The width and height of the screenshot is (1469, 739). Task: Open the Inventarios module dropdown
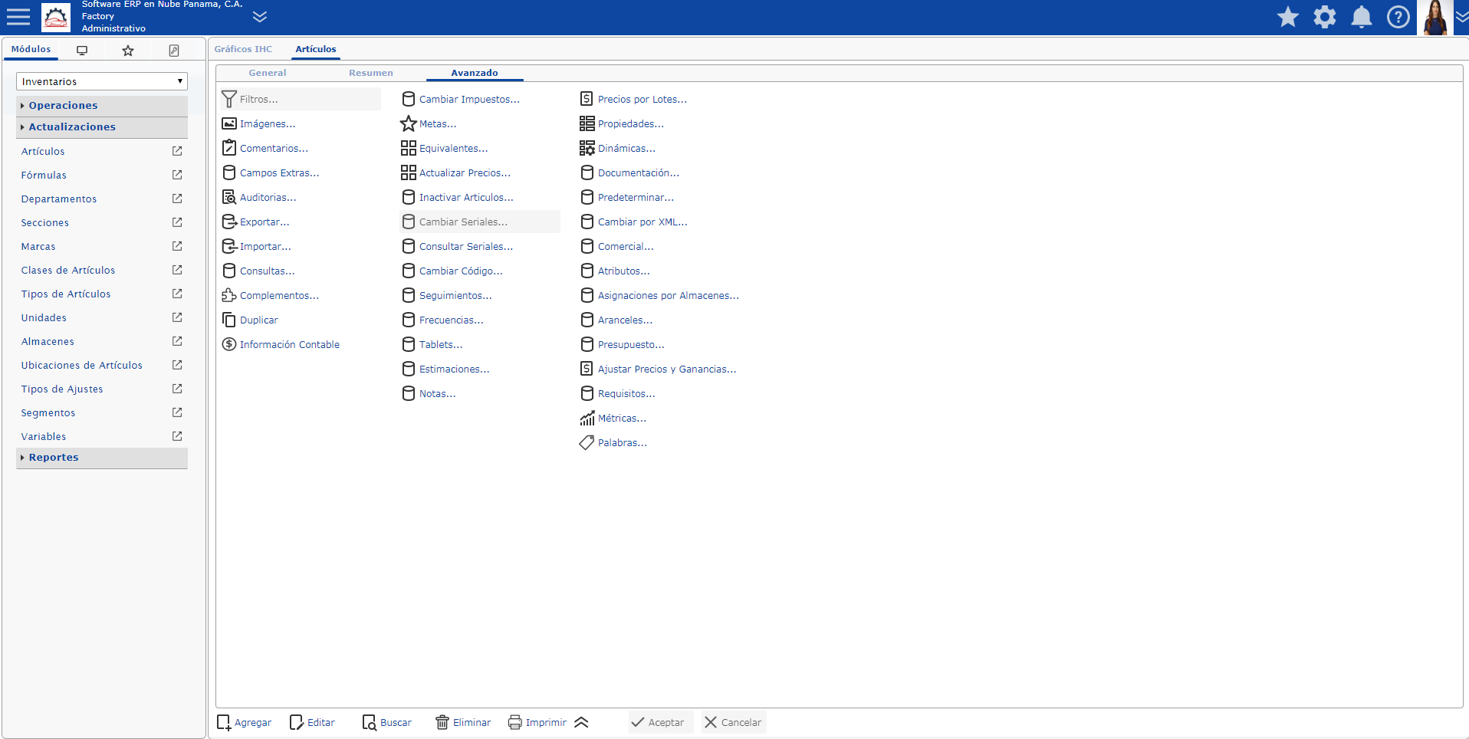pyautogui.click(x=102, y=81)
